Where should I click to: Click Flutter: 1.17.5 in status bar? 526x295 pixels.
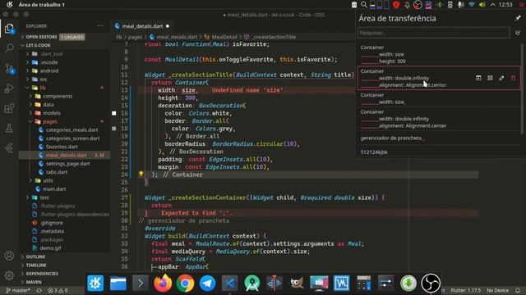pos(466,290)
